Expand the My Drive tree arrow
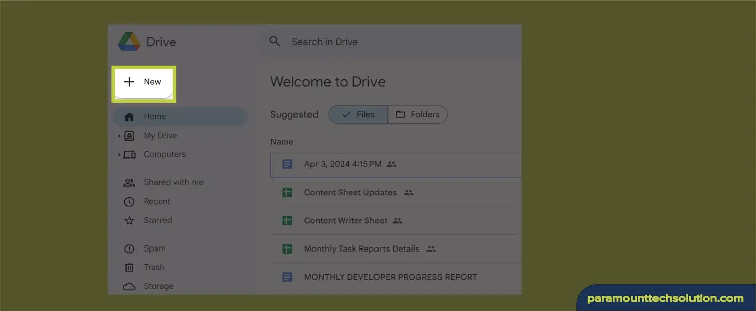The image size is (756, 311). coord(119,136)
